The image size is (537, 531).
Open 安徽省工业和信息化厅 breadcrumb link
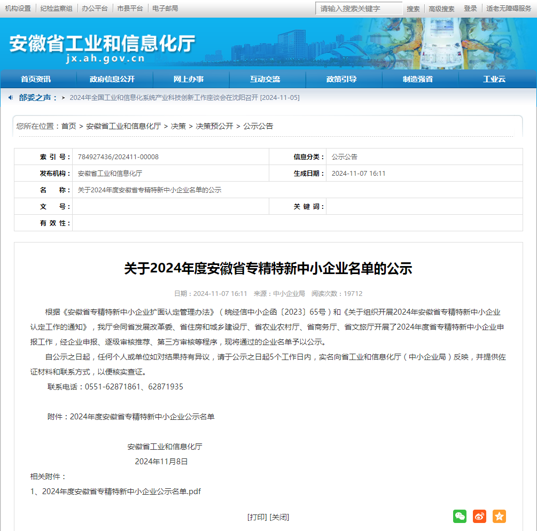click(123, 126)
